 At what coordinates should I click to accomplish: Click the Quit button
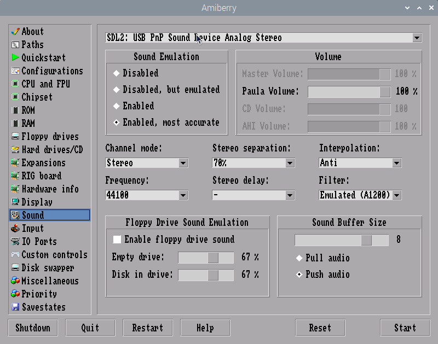(x=90, y=328)
